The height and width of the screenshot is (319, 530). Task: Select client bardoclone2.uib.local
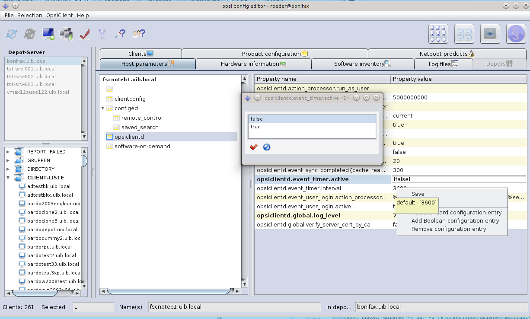pyautogui.click(x=53, y=212)
